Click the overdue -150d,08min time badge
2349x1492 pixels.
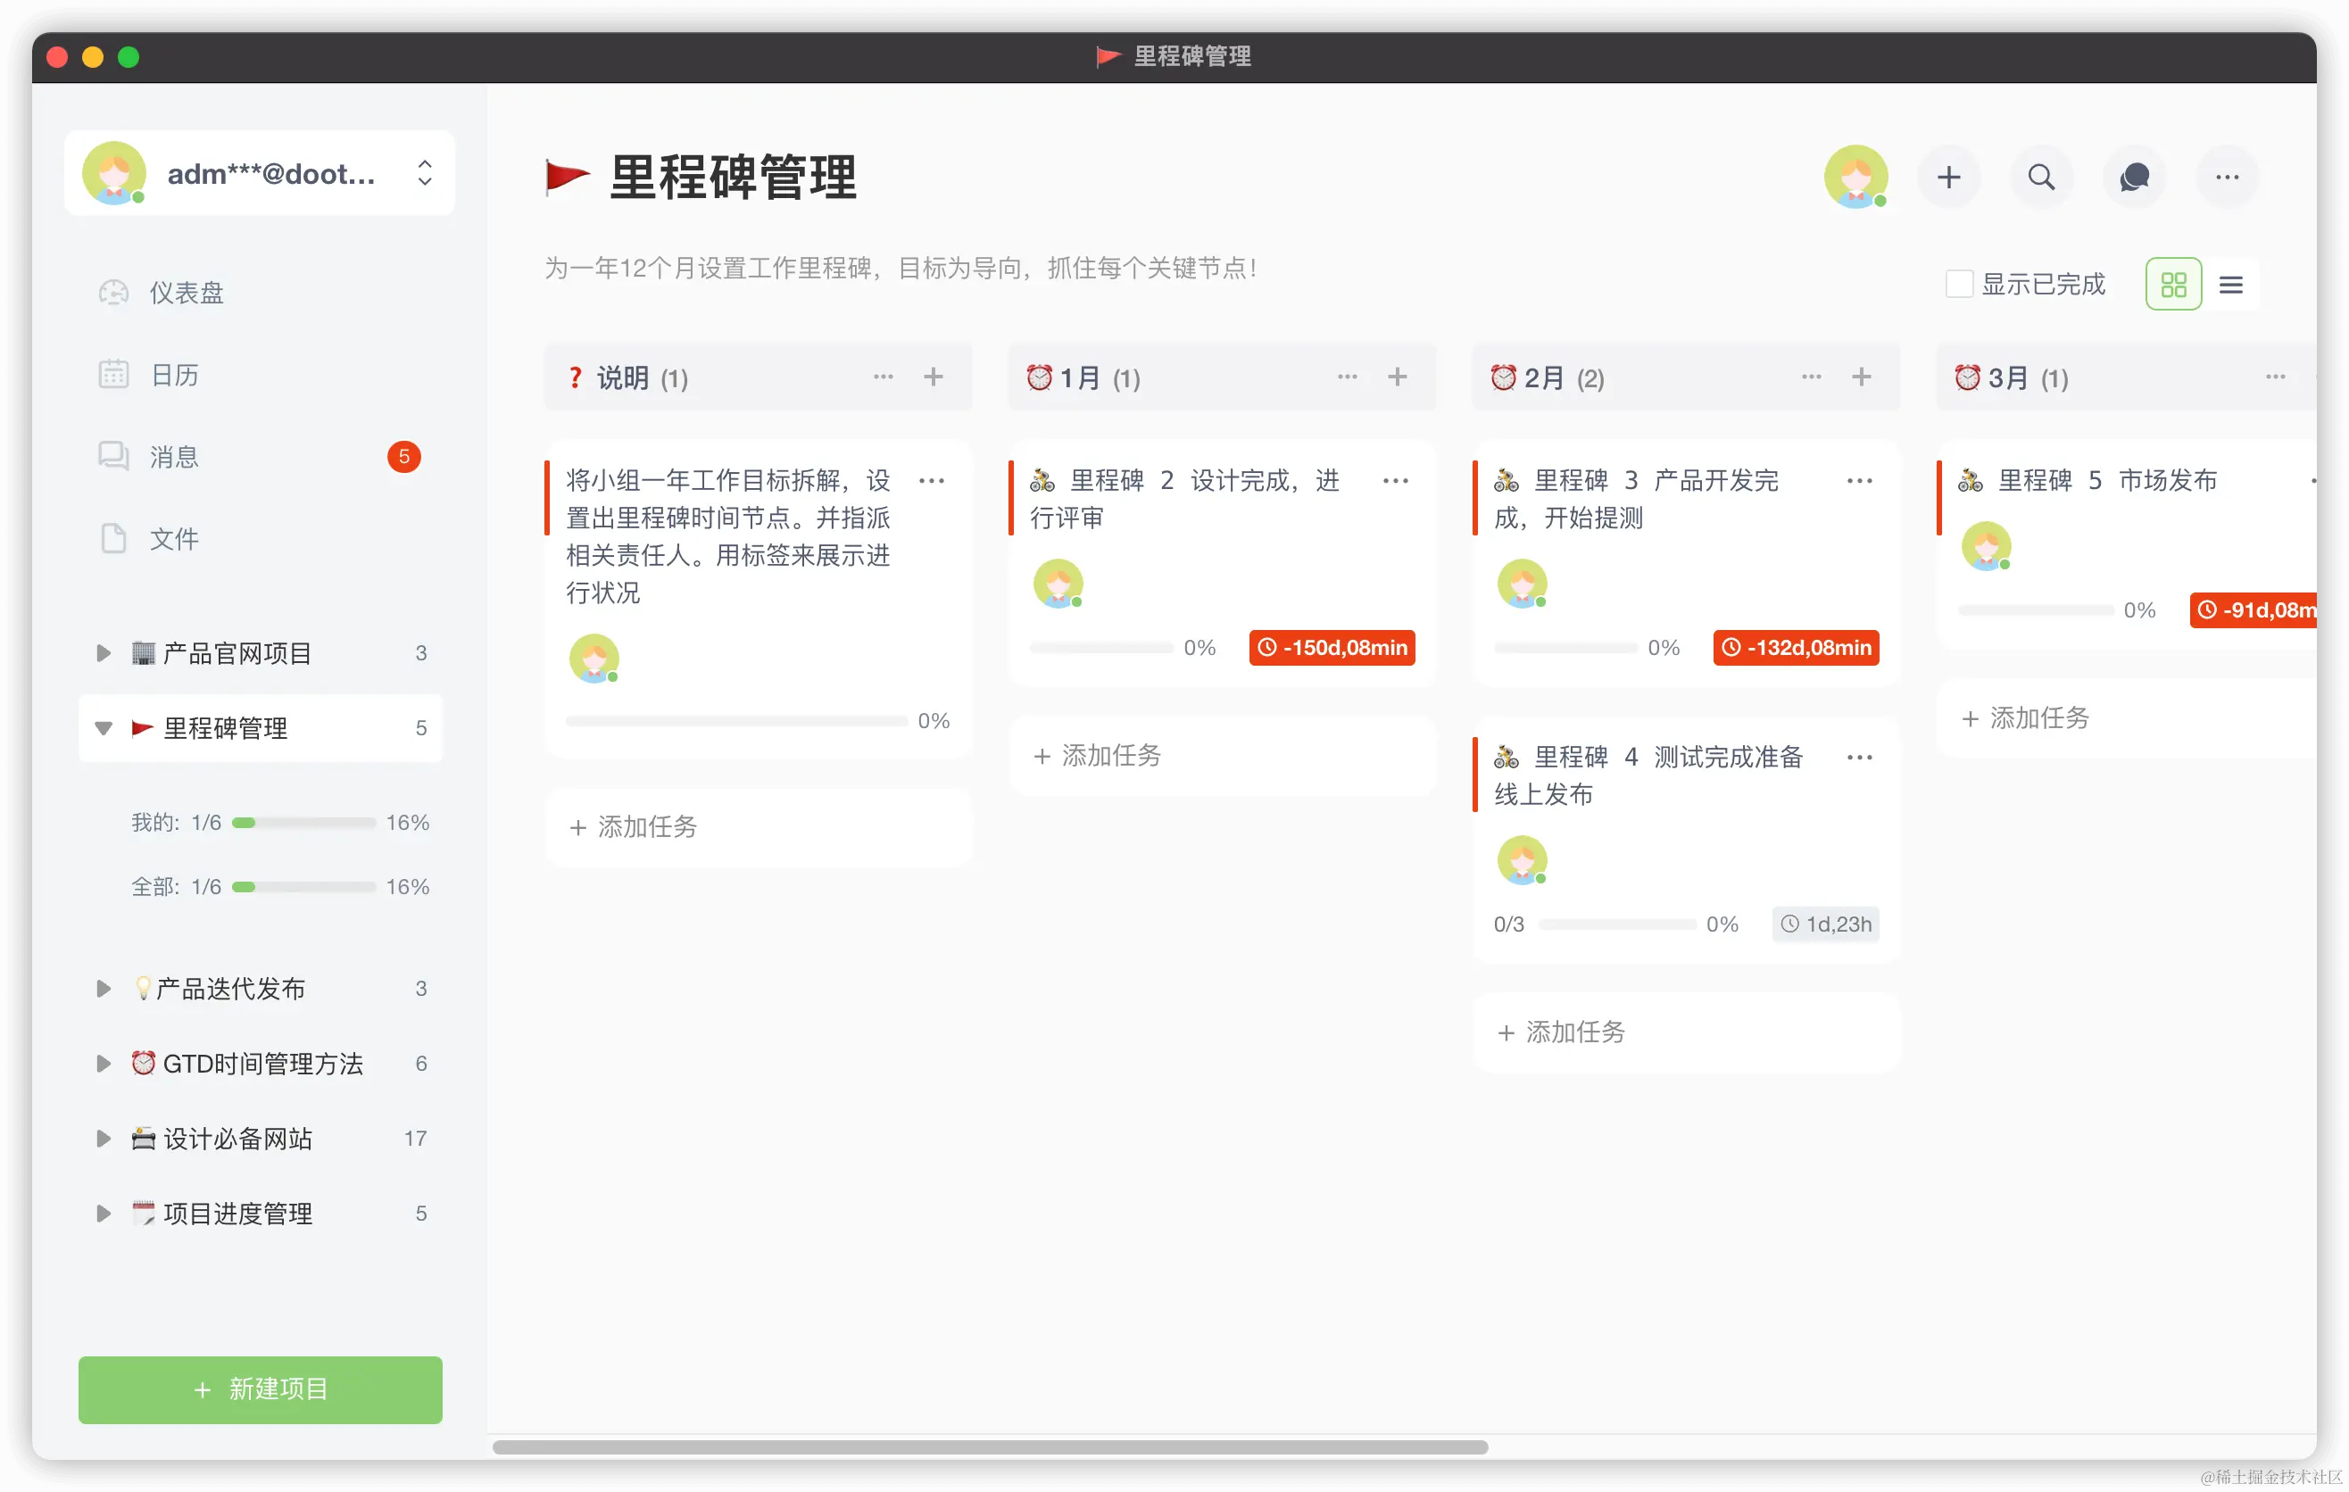pos(1332,648)
